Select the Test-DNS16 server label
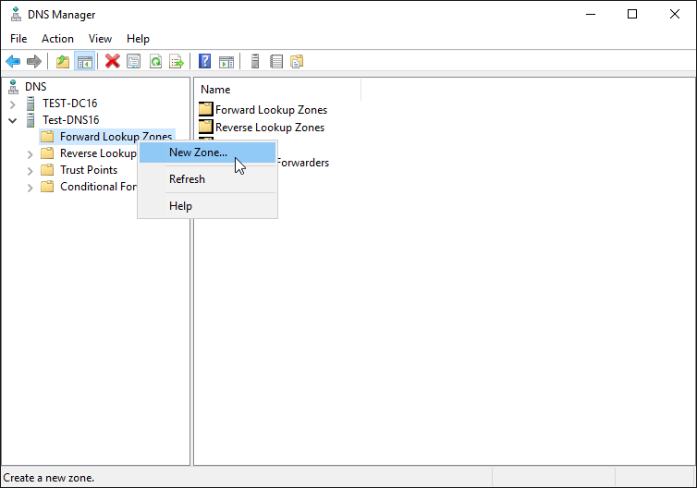This screenshot has width=697, height=488. pos(70,120)
